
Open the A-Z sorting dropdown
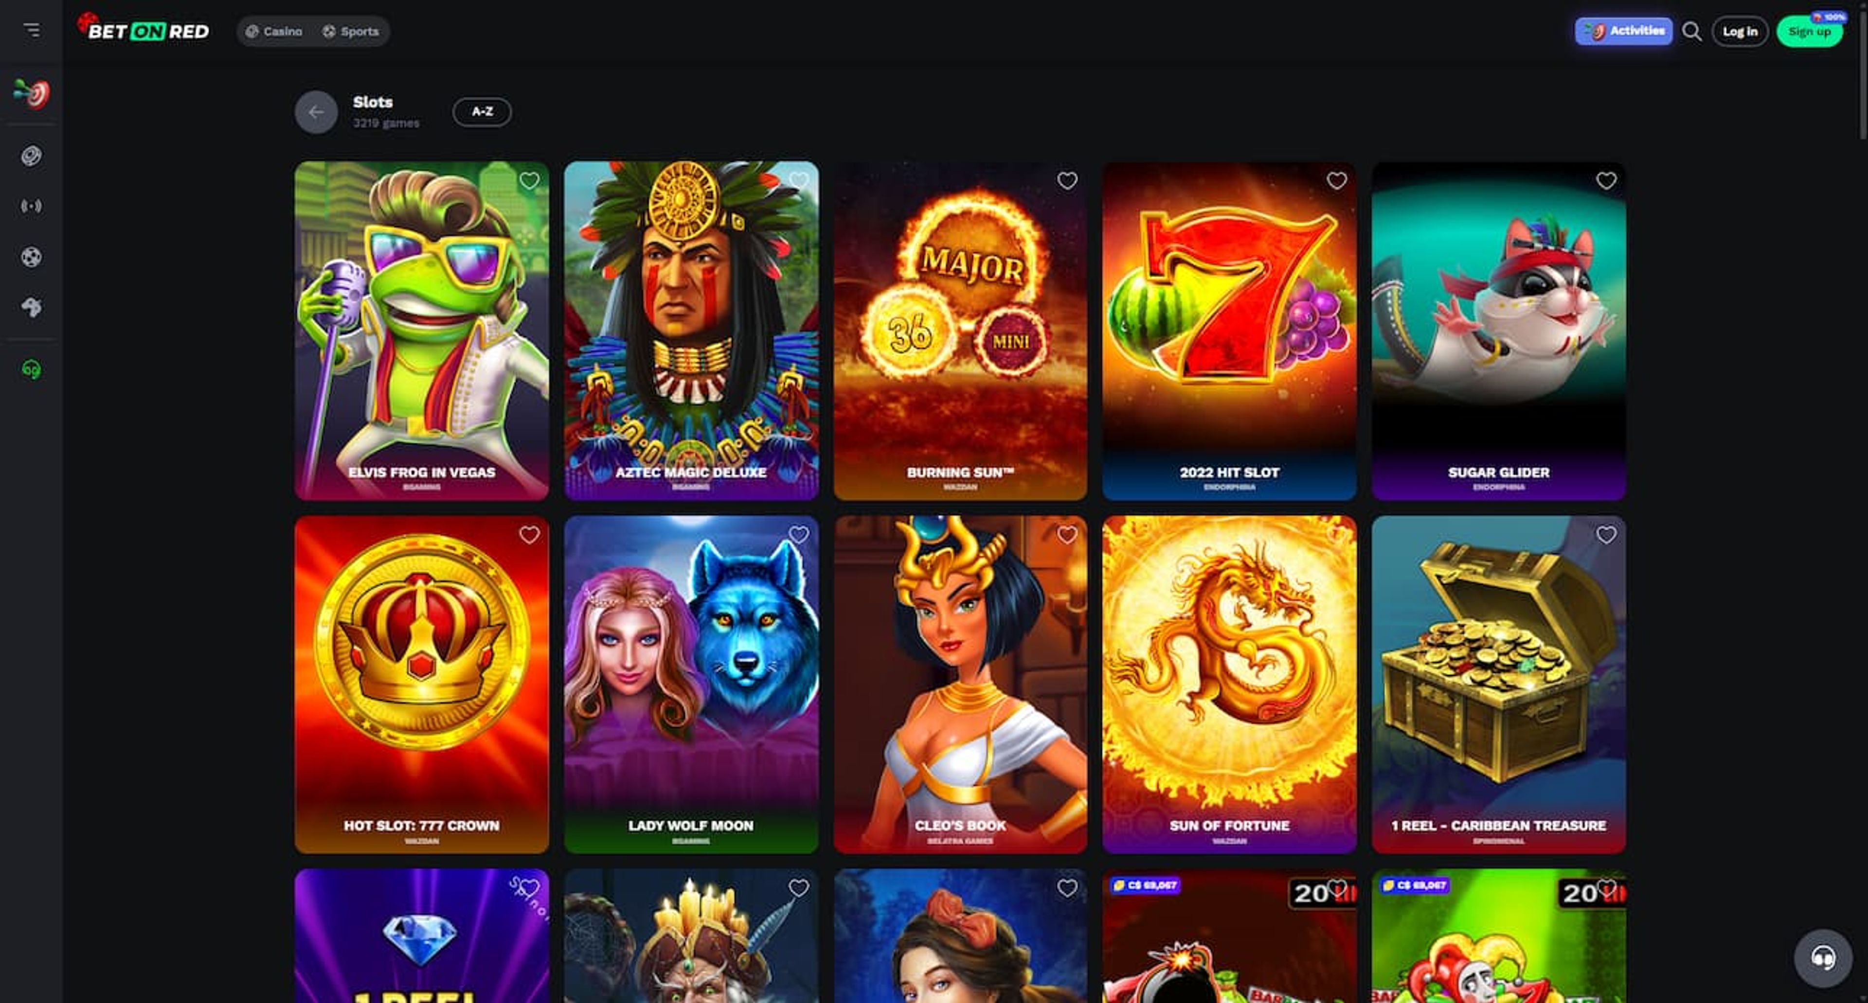(x=482, y=112)
